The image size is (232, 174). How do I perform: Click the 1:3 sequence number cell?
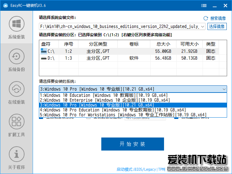[69, 58]
